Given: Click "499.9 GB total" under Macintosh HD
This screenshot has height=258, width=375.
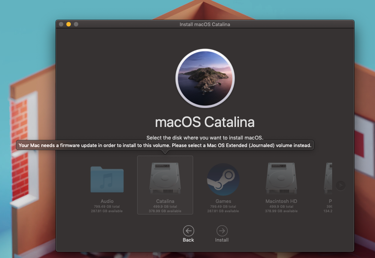Looking at the screenshot, I should pyautogui.click(x=281, y=207).
